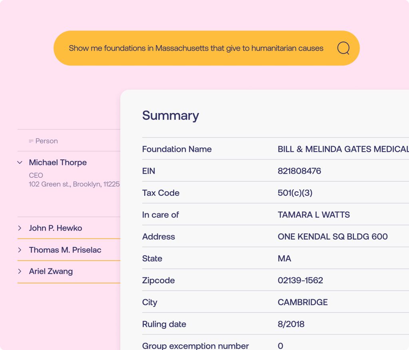
Task: Expand the John P. Hewko row
Action: coord(20,228)
